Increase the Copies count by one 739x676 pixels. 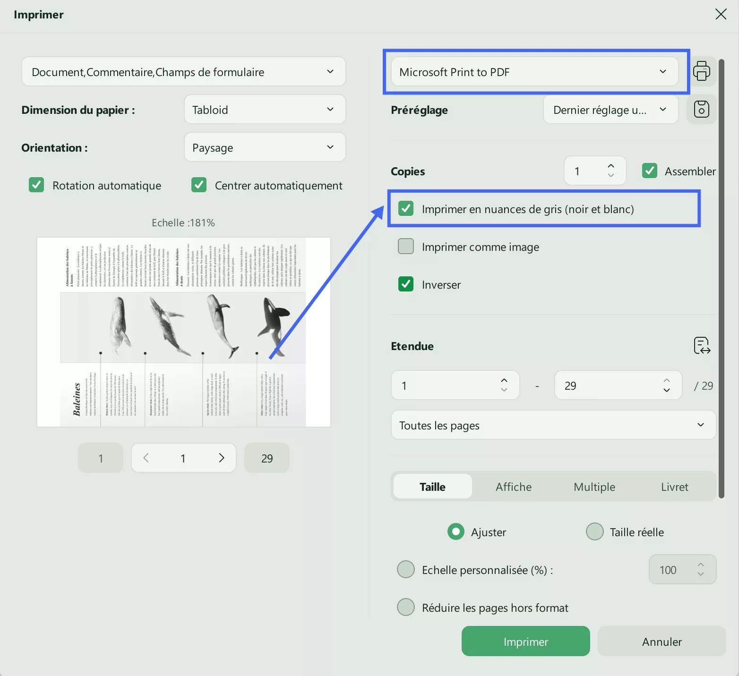(x=611, y=166)
